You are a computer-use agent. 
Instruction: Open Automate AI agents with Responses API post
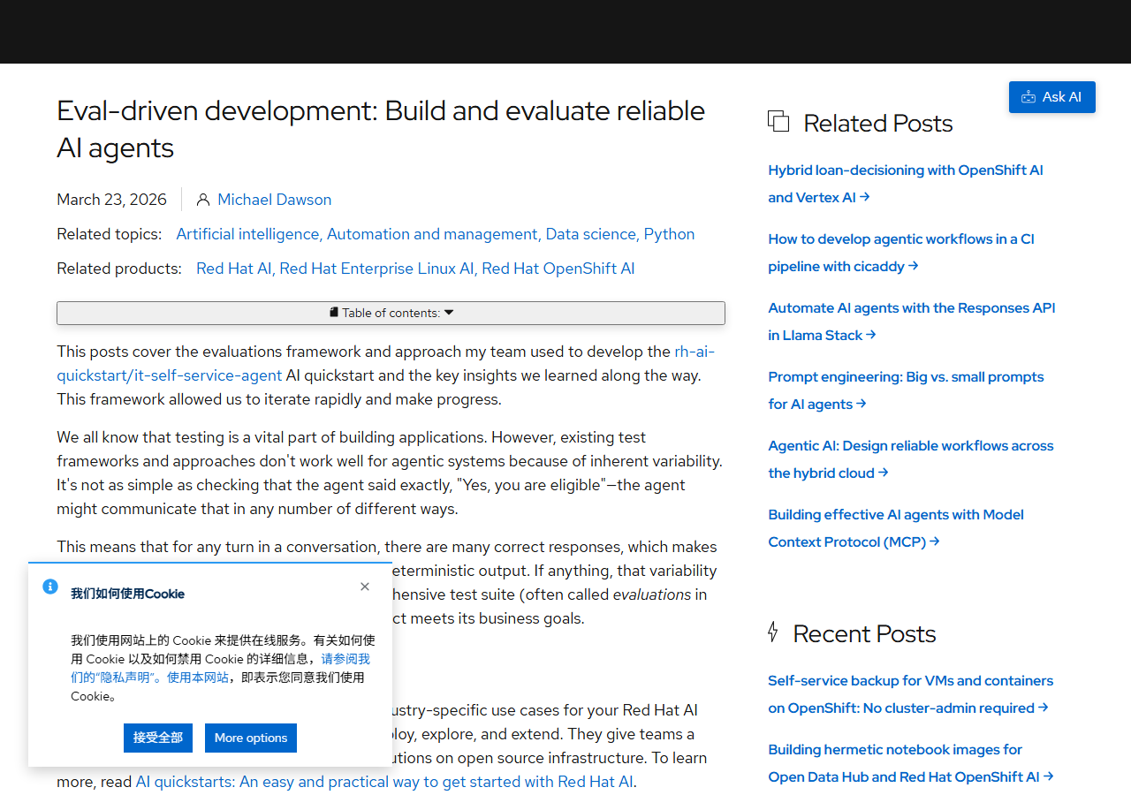[912, 322]
